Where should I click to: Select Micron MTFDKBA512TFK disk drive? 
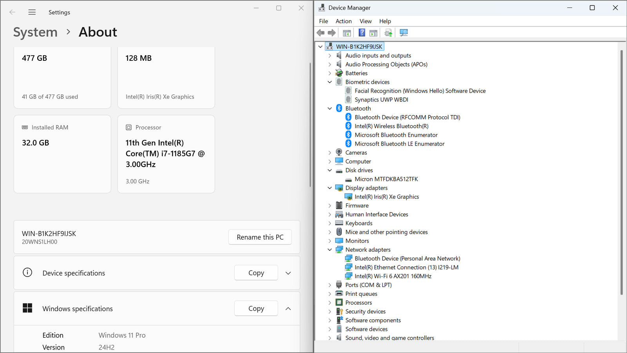click(386, 179)
